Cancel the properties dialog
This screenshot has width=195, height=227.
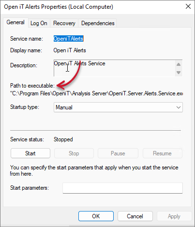(x=135, y=216)
